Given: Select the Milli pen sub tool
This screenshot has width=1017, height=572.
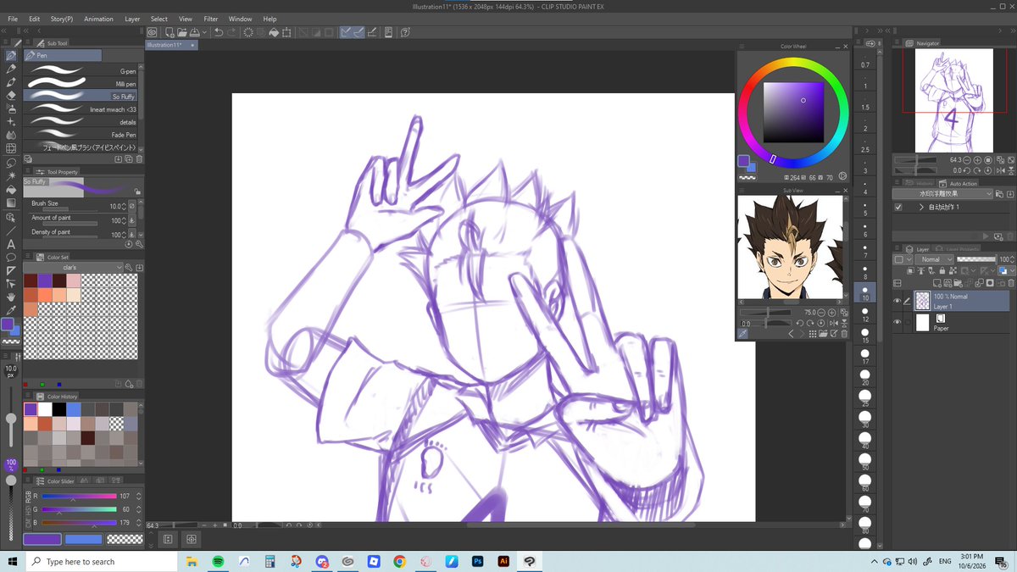Looking at the screenshot, I should point(82,84).
